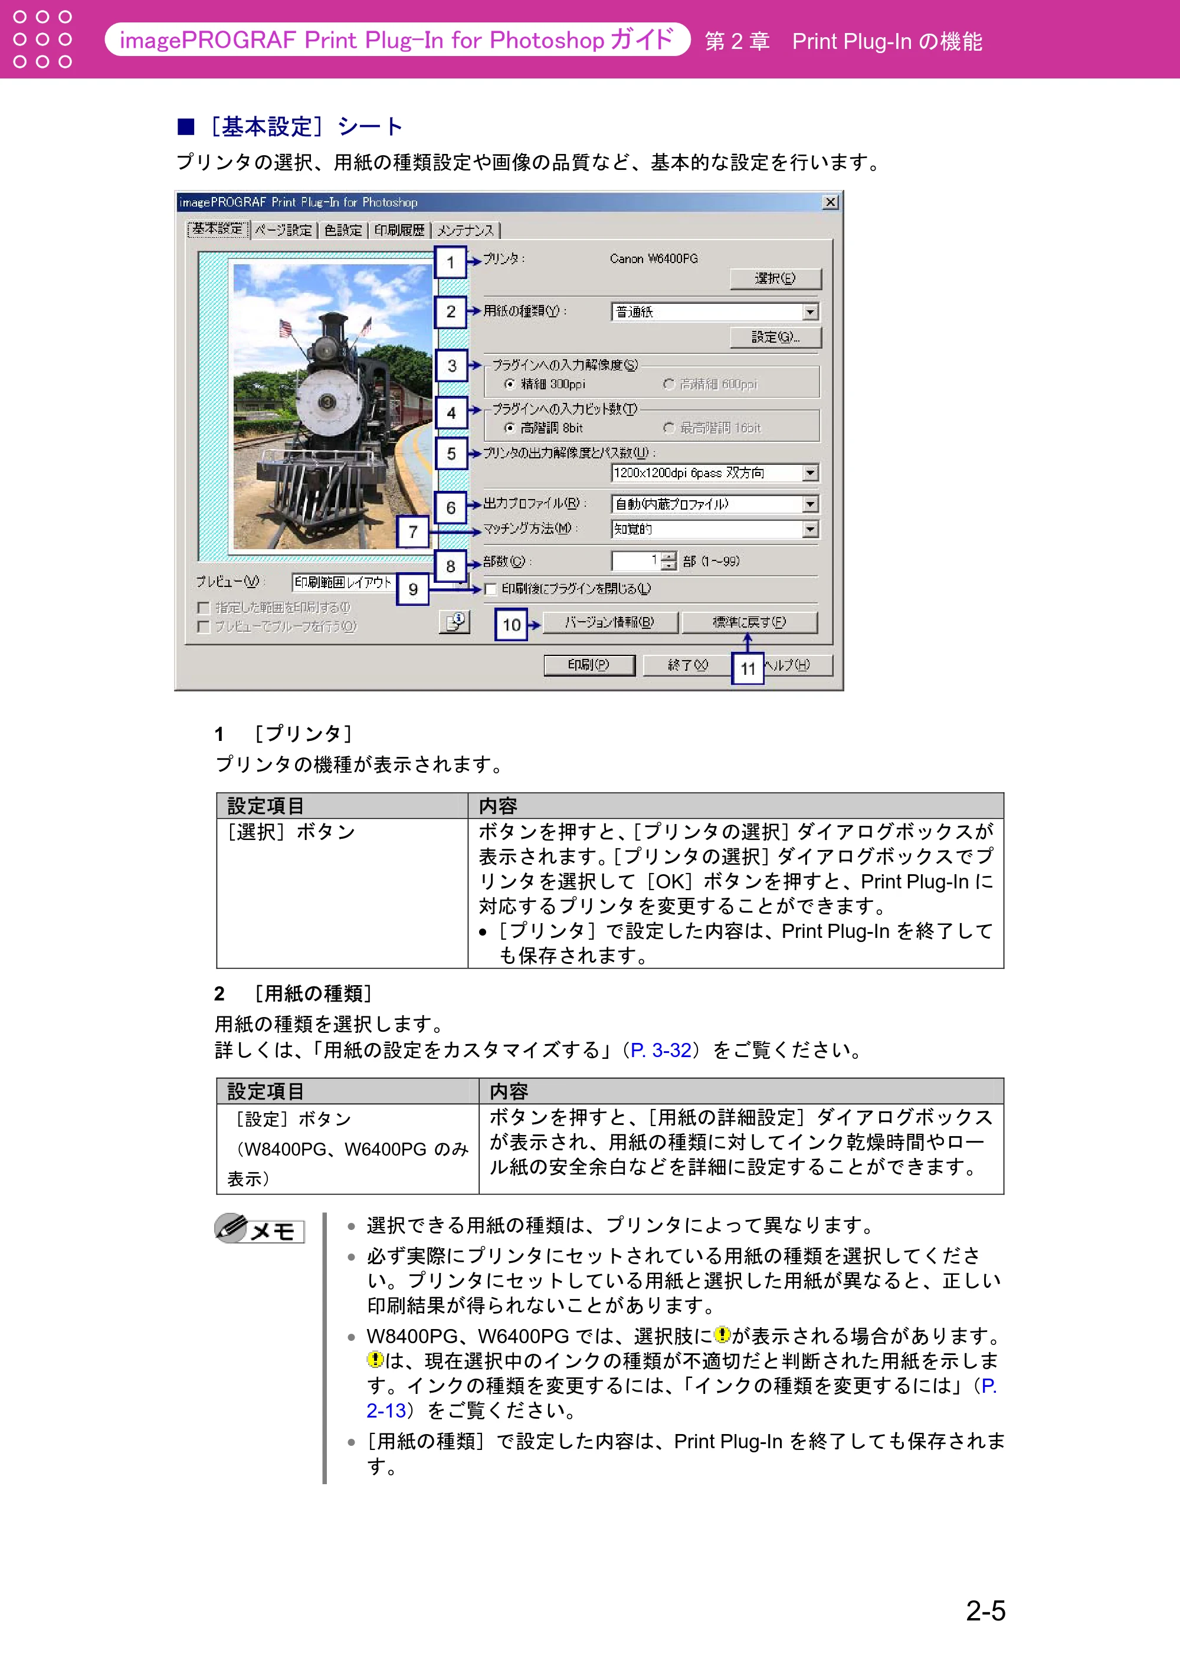
Task: Click the 選択(E) printer button
Action: click(x=775, y=278)
